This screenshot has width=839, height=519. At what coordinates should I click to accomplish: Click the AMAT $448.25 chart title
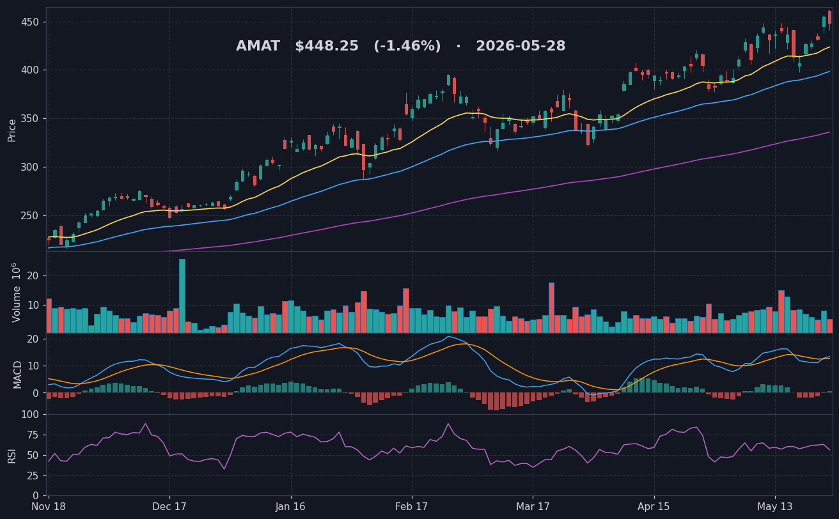400,46
